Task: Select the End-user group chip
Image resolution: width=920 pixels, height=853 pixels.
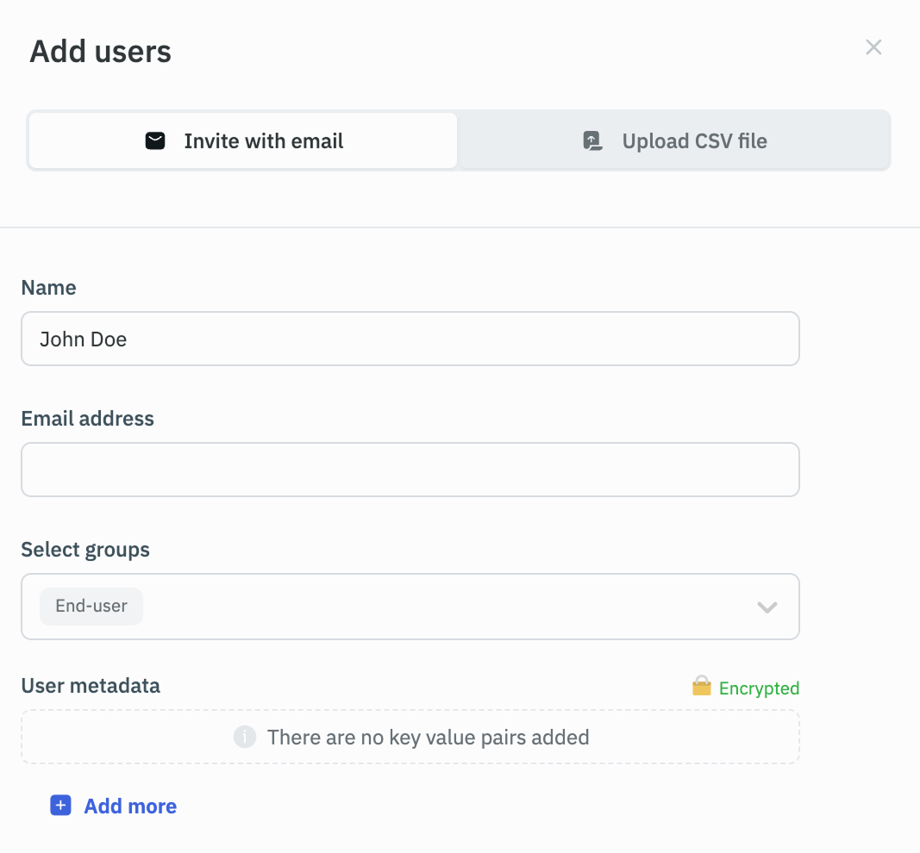Action: click(x=91, y=607)
